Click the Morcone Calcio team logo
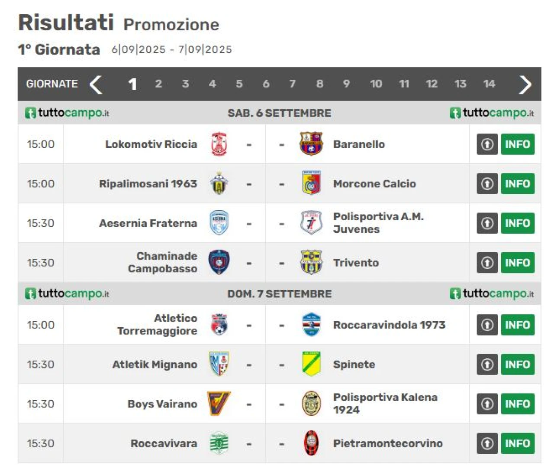 pos(311,183)
